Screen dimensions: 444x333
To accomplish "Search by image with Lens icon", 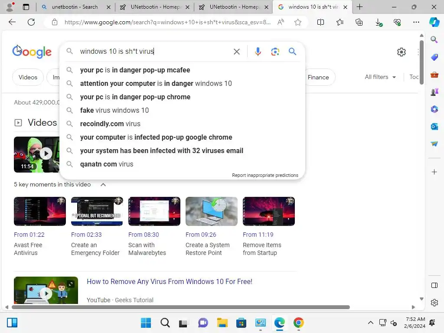I will click(x=275, y=52).
